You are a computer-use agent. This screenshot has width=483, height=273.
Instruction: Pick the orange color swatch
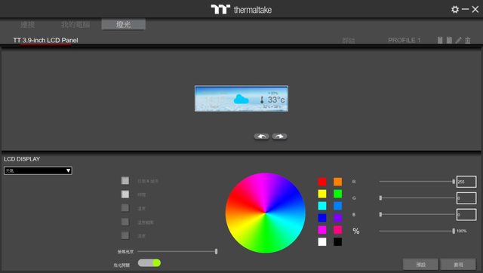[x=337, y=182]
